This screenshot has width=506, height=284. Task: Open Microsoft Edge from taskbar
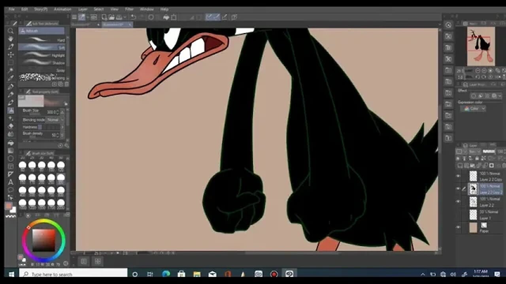click(166, 274)
